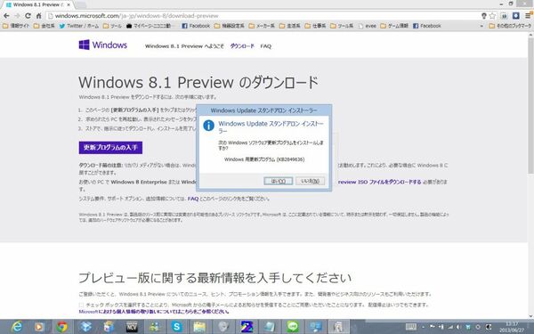Expand the 会社系 bookmark folder
534x334 pixels.
coord(44,26)
